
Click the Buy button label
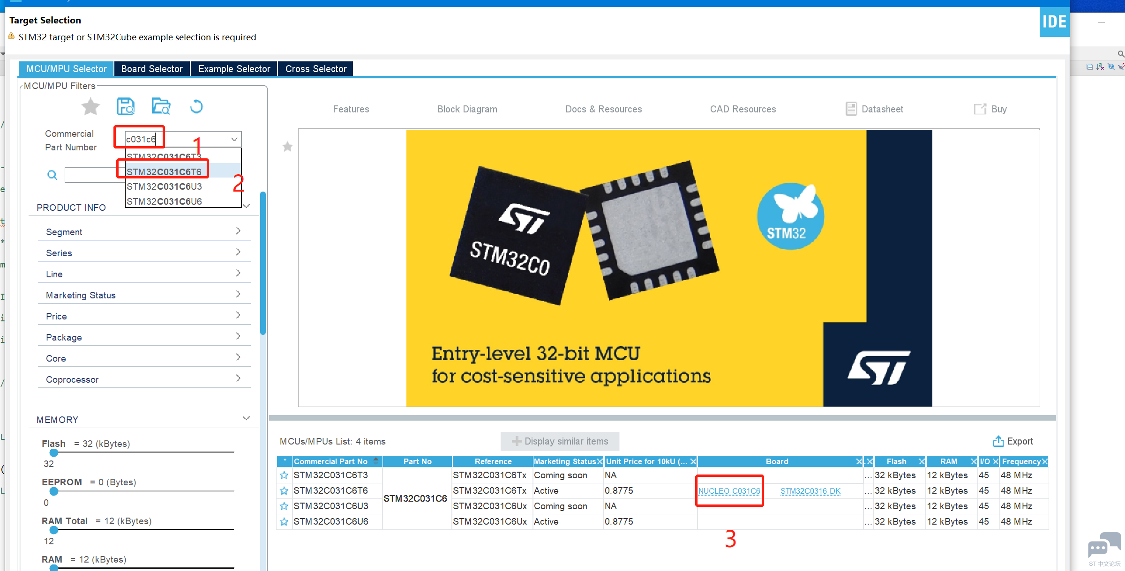pyautogui.click(x=999, y=109)
